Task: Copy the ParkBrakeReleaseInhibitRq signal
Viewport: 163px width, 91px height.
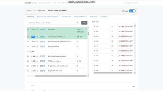Action: coord(43,56)
